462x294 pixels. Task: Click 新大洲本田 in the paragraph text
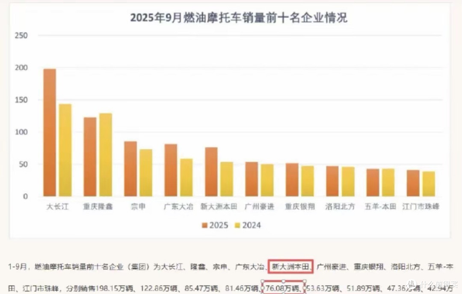(290, 267)
